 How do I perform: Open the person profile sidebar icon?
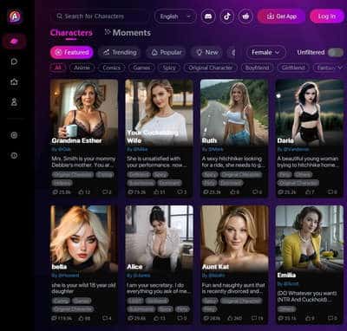click(x=14, y=102)
